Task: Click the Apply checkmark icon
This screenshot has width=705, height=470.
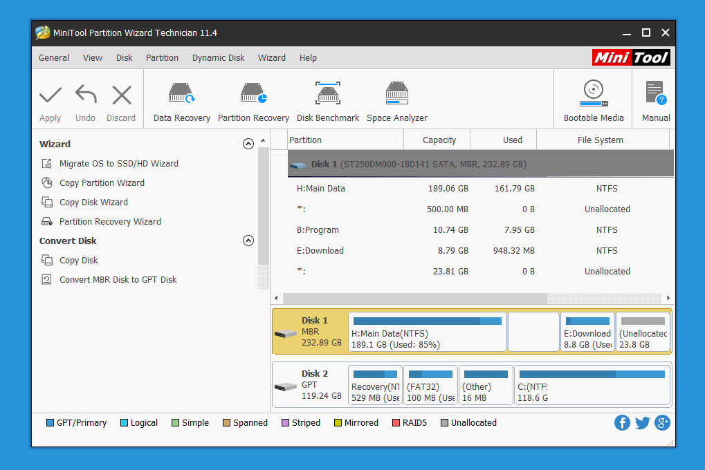Action: tap(50, 95)
